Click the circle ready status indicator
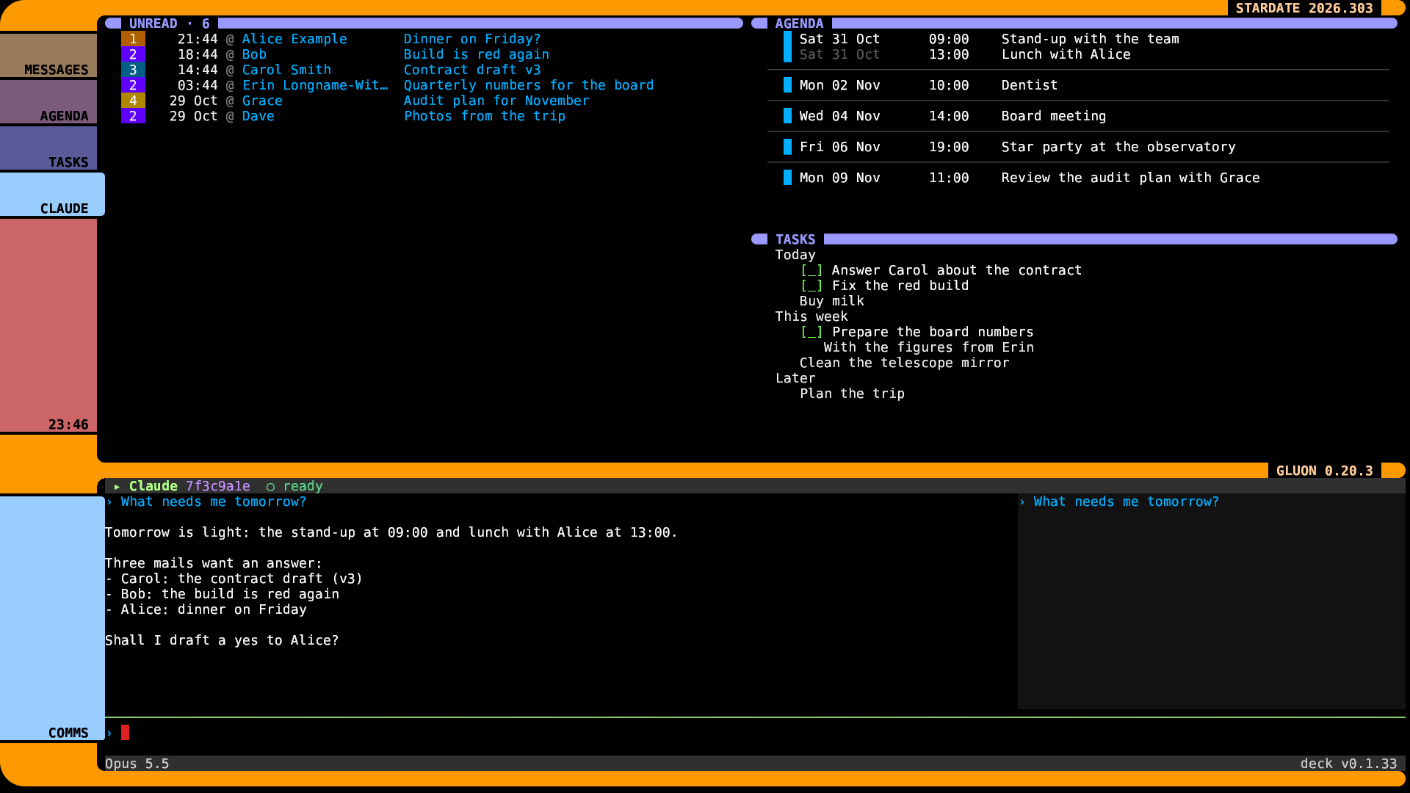 click(x=270, y=487)
